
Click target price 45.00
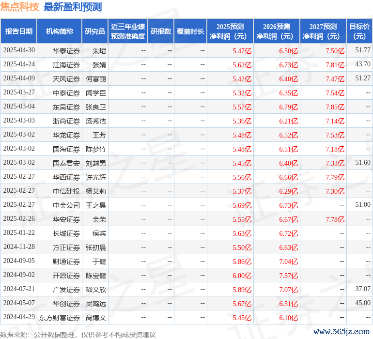tap(363, 303)
